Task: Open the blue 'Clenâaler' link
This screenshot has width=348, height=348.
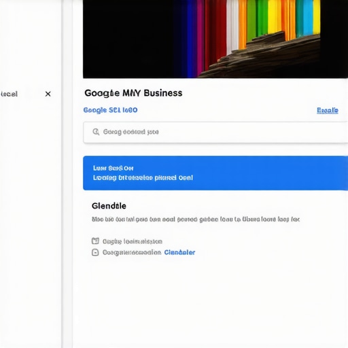Action: [x=179, y=252]
